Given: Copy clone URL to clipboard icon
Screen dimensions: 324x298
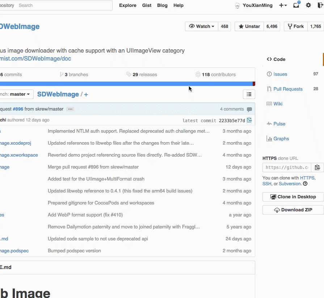Looking at the screenshot, I should pyautogui.click(x=317, y=167).
